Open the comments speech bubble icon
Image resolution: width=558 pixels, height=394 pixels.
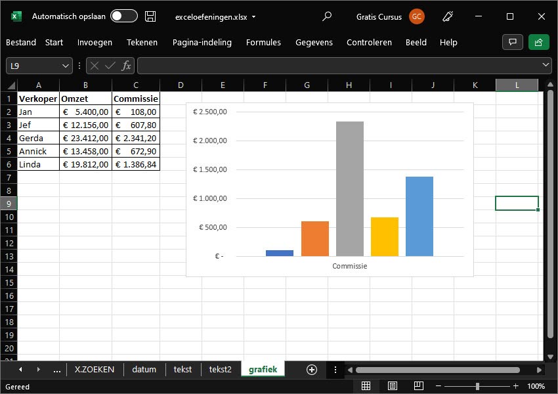(513, 42)
